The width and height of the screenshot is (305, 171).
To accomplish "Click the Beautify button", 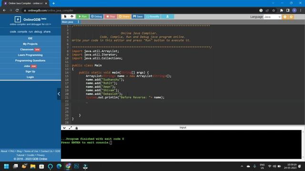I will [x=152, y=17].
